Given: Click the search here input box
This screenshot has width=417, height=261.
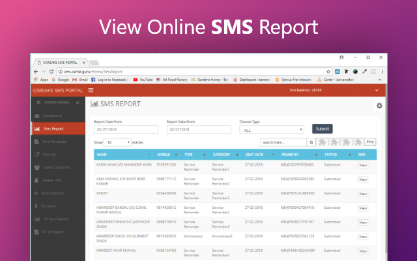Looking at the screenshot, I should (283, 142).
